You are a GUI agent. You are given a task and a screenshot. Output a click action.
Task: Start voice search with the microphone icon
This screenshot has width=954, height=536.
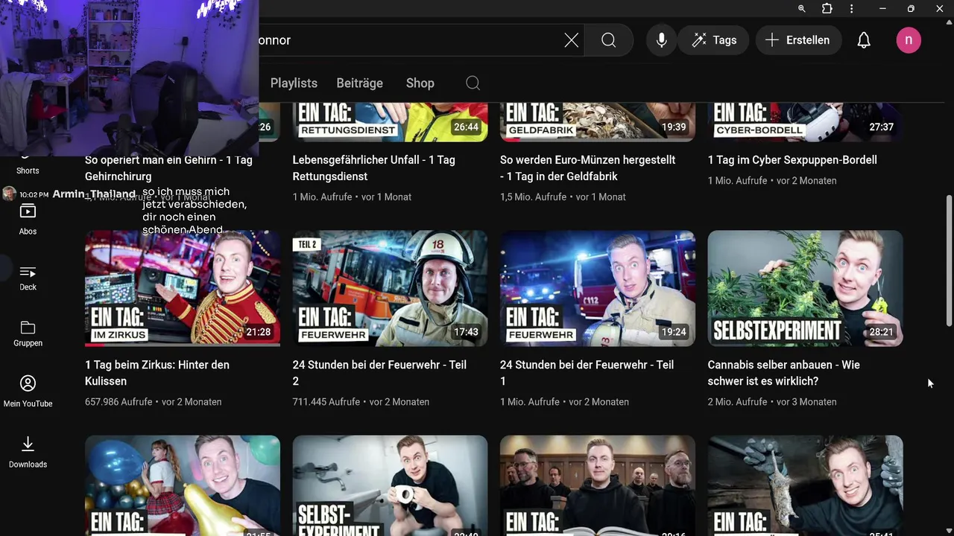[661, 40]
